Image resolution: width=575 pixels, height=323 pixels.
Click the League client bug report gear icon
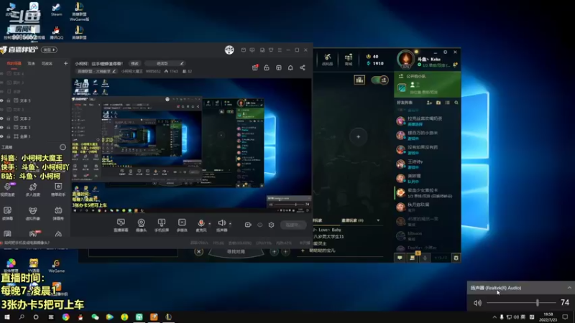coord(456,258)
